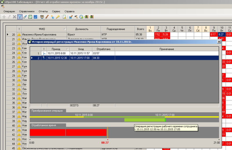Click the green operation bar on timeline
Viewport: 232px width, 150px height.
(145, 120)
